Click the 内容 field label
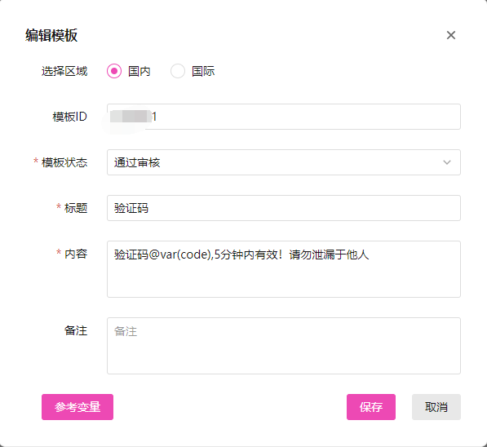487x447 pixels. tap(76, 254)
